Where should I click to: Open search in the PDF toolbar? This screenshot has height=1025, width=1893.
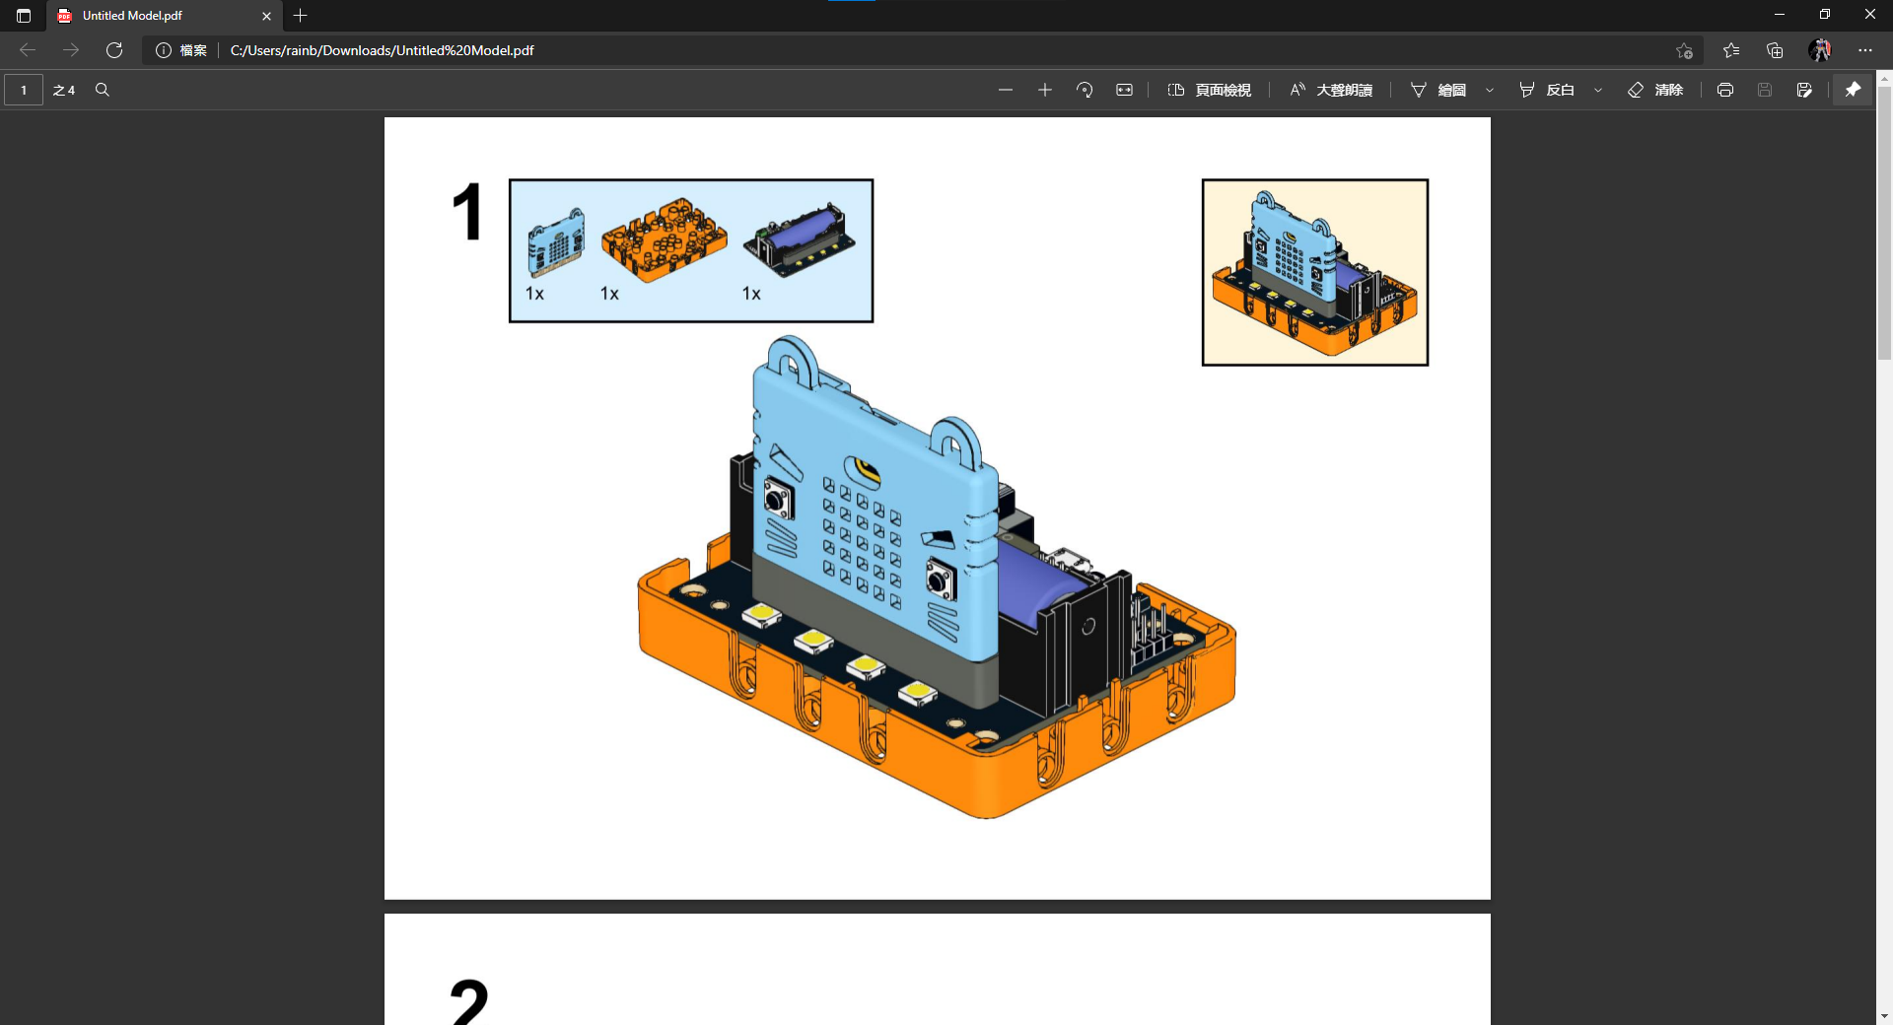pyautogui.click(x=102, y=90)
